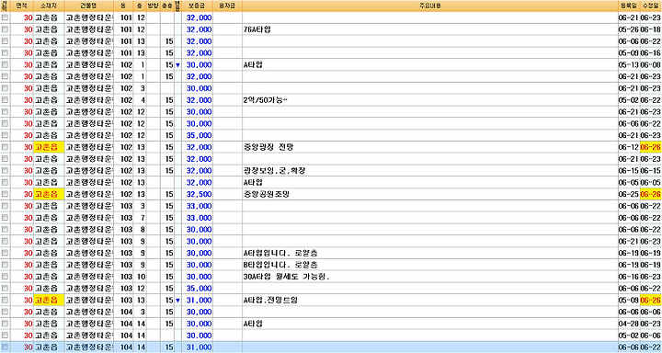Click the 방향 column header
The image size is (662, 353).
click(153, 6)
